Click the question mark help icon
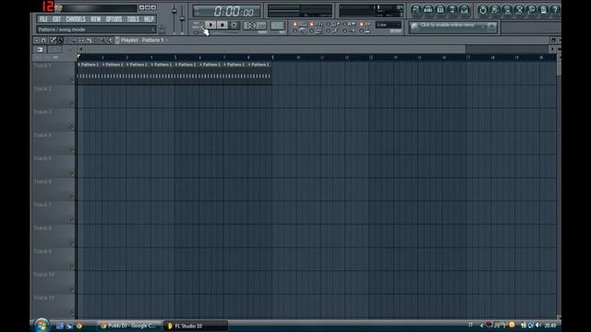 tap(555, 10)
